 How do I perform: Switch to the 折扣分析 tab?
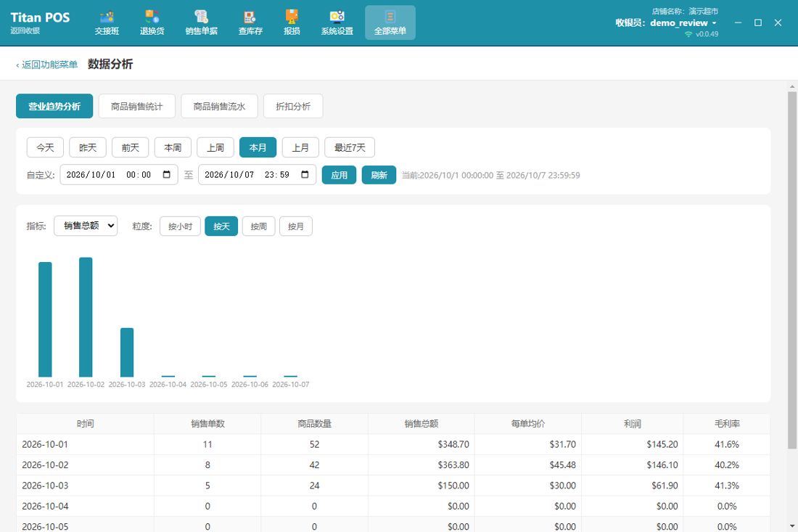293,106
